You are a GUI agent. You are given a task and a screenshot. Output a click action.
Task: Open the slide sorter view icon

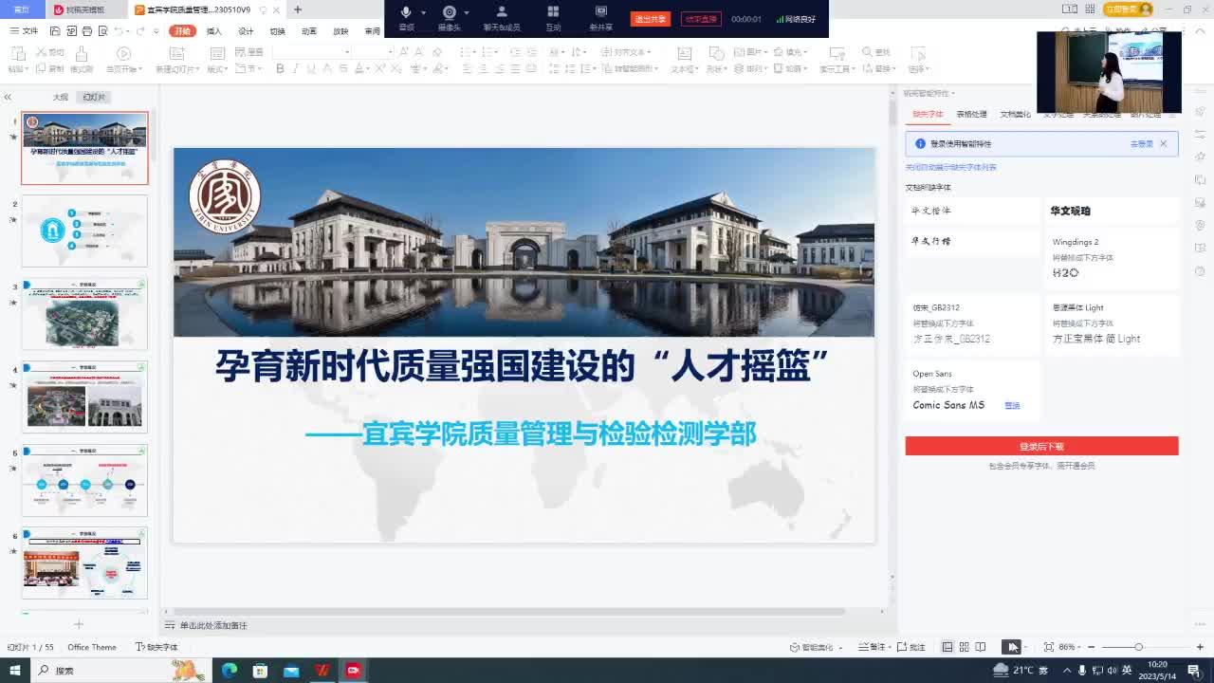tap(964, 647)
